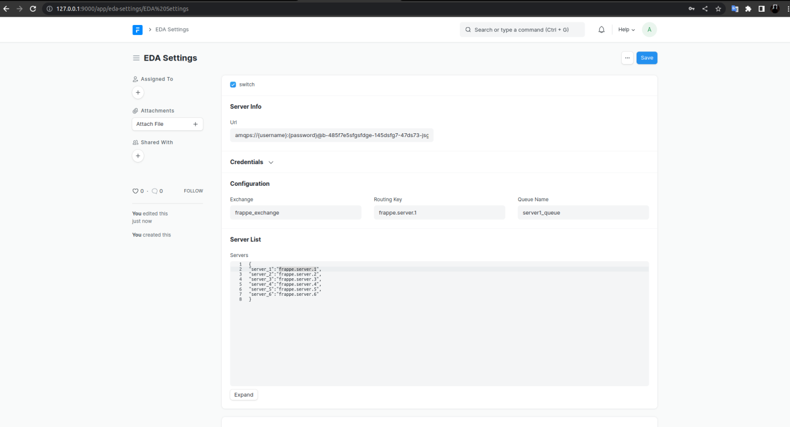Click the Exchange field with frappe_exchange
This screenshot has height=427, width=790.
pyautogui.click(x=296, y=212)
